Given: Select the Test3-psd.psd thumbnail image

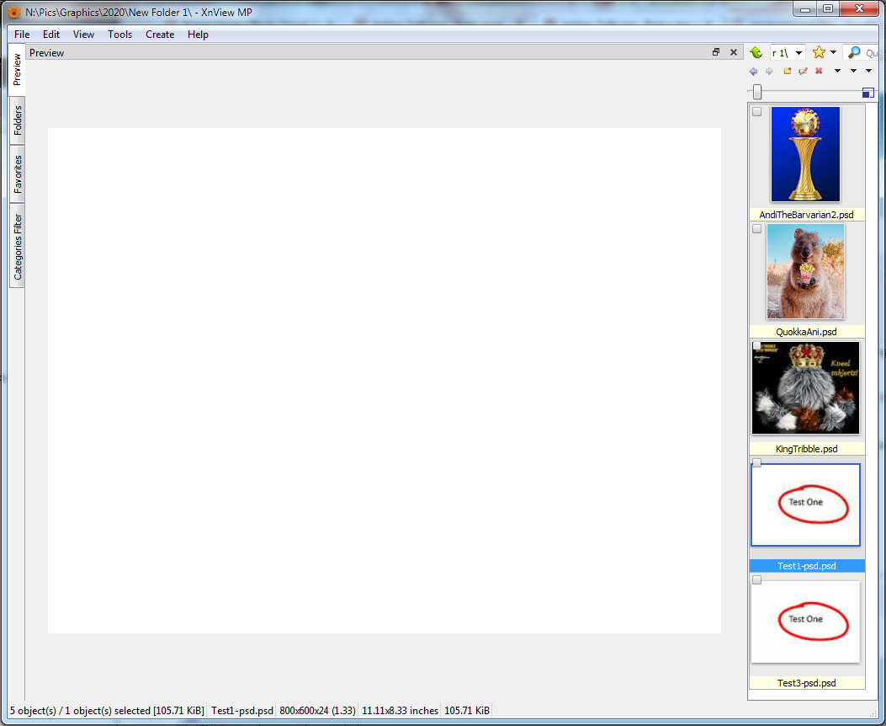Looking at the screenshot, I should coord(806,622).
